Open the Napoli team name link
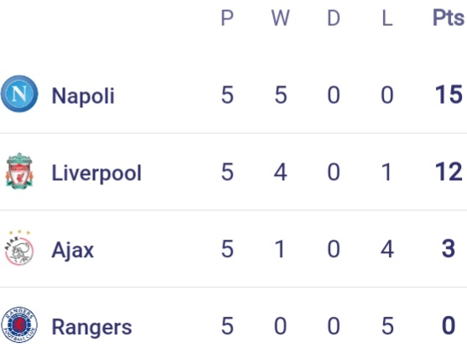The height and width of the screenshot is (352, 467). (x=83, y=96)
